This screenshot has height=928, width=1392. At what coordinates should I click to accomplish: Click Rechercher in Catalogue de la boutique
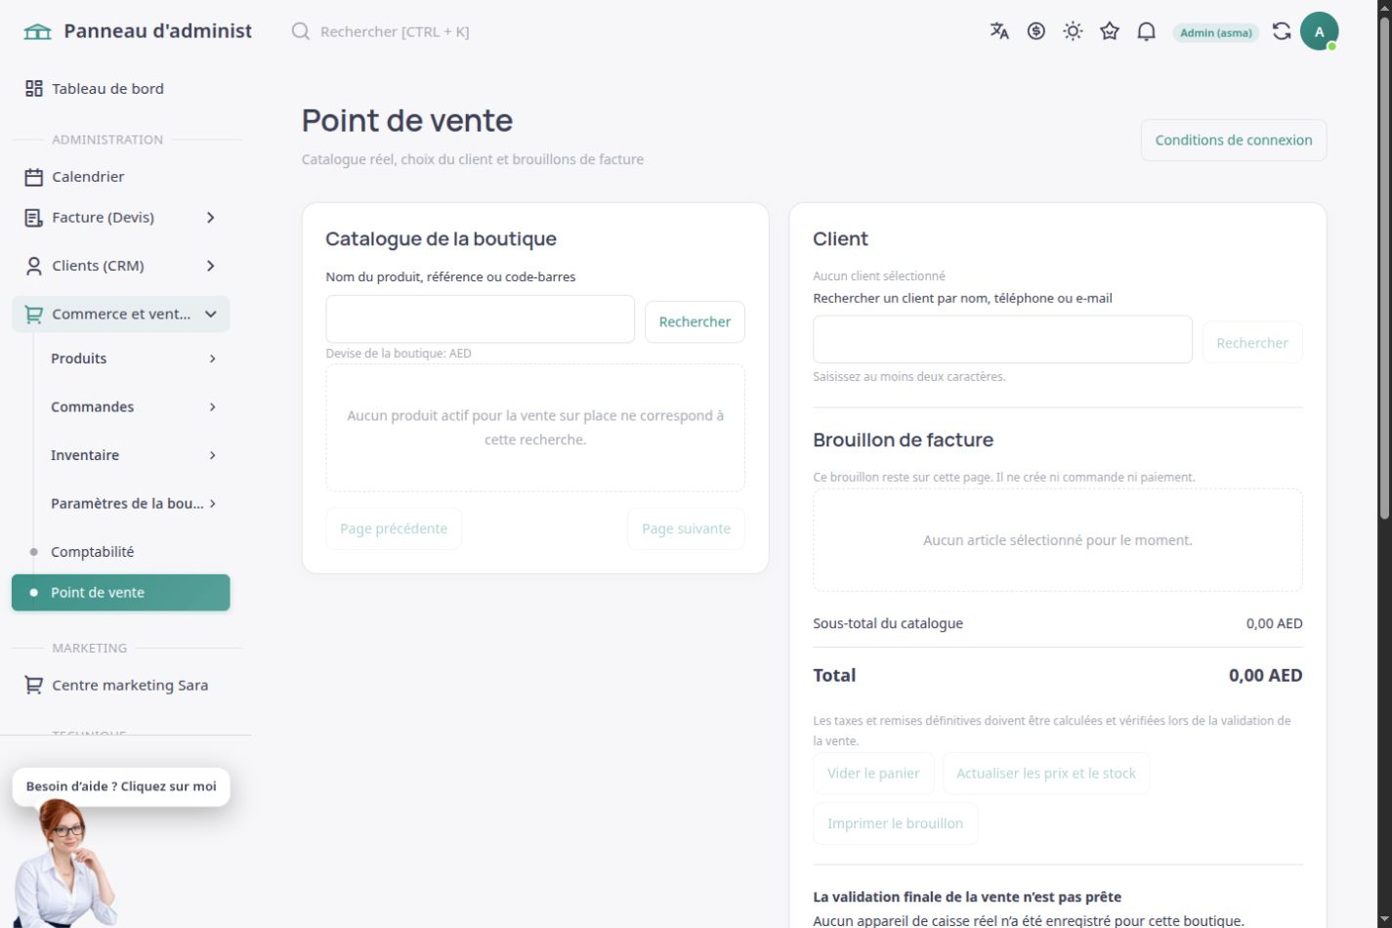pyautogui.click(x=695, y=321)
